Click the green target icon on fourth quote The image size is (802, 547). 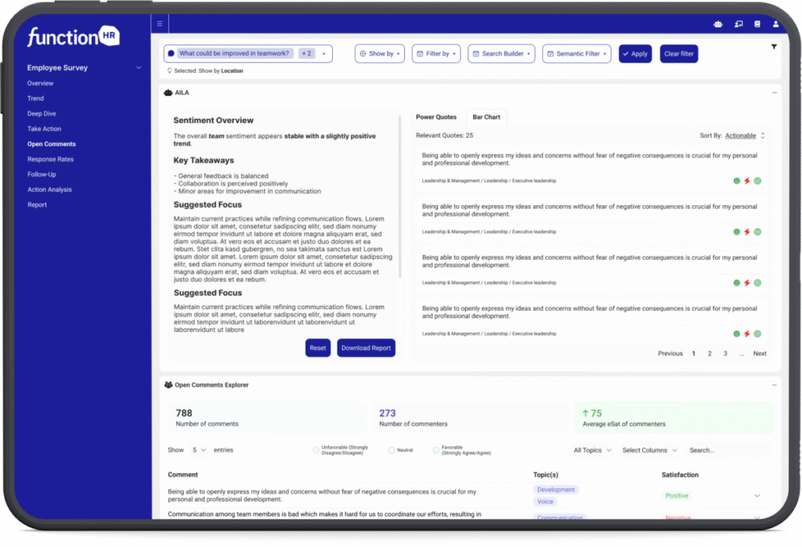757,334
